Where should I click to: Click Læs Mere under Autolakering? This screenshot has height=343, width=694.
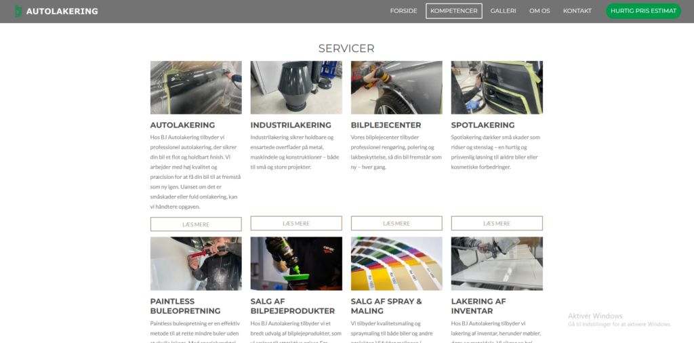[196, 224]
